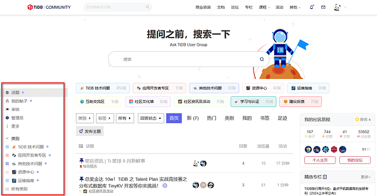
Task: Click the pin icon on 总奖金达 10w topic
Action: tap(81, 179)
